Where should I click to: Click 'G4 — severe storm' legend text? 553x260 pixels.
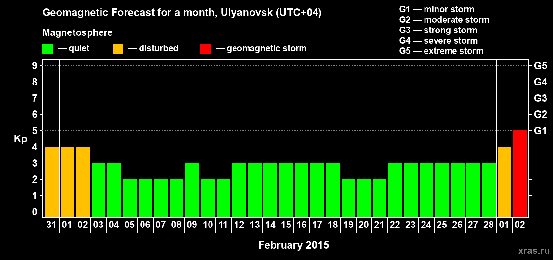[x=438, y=41]
